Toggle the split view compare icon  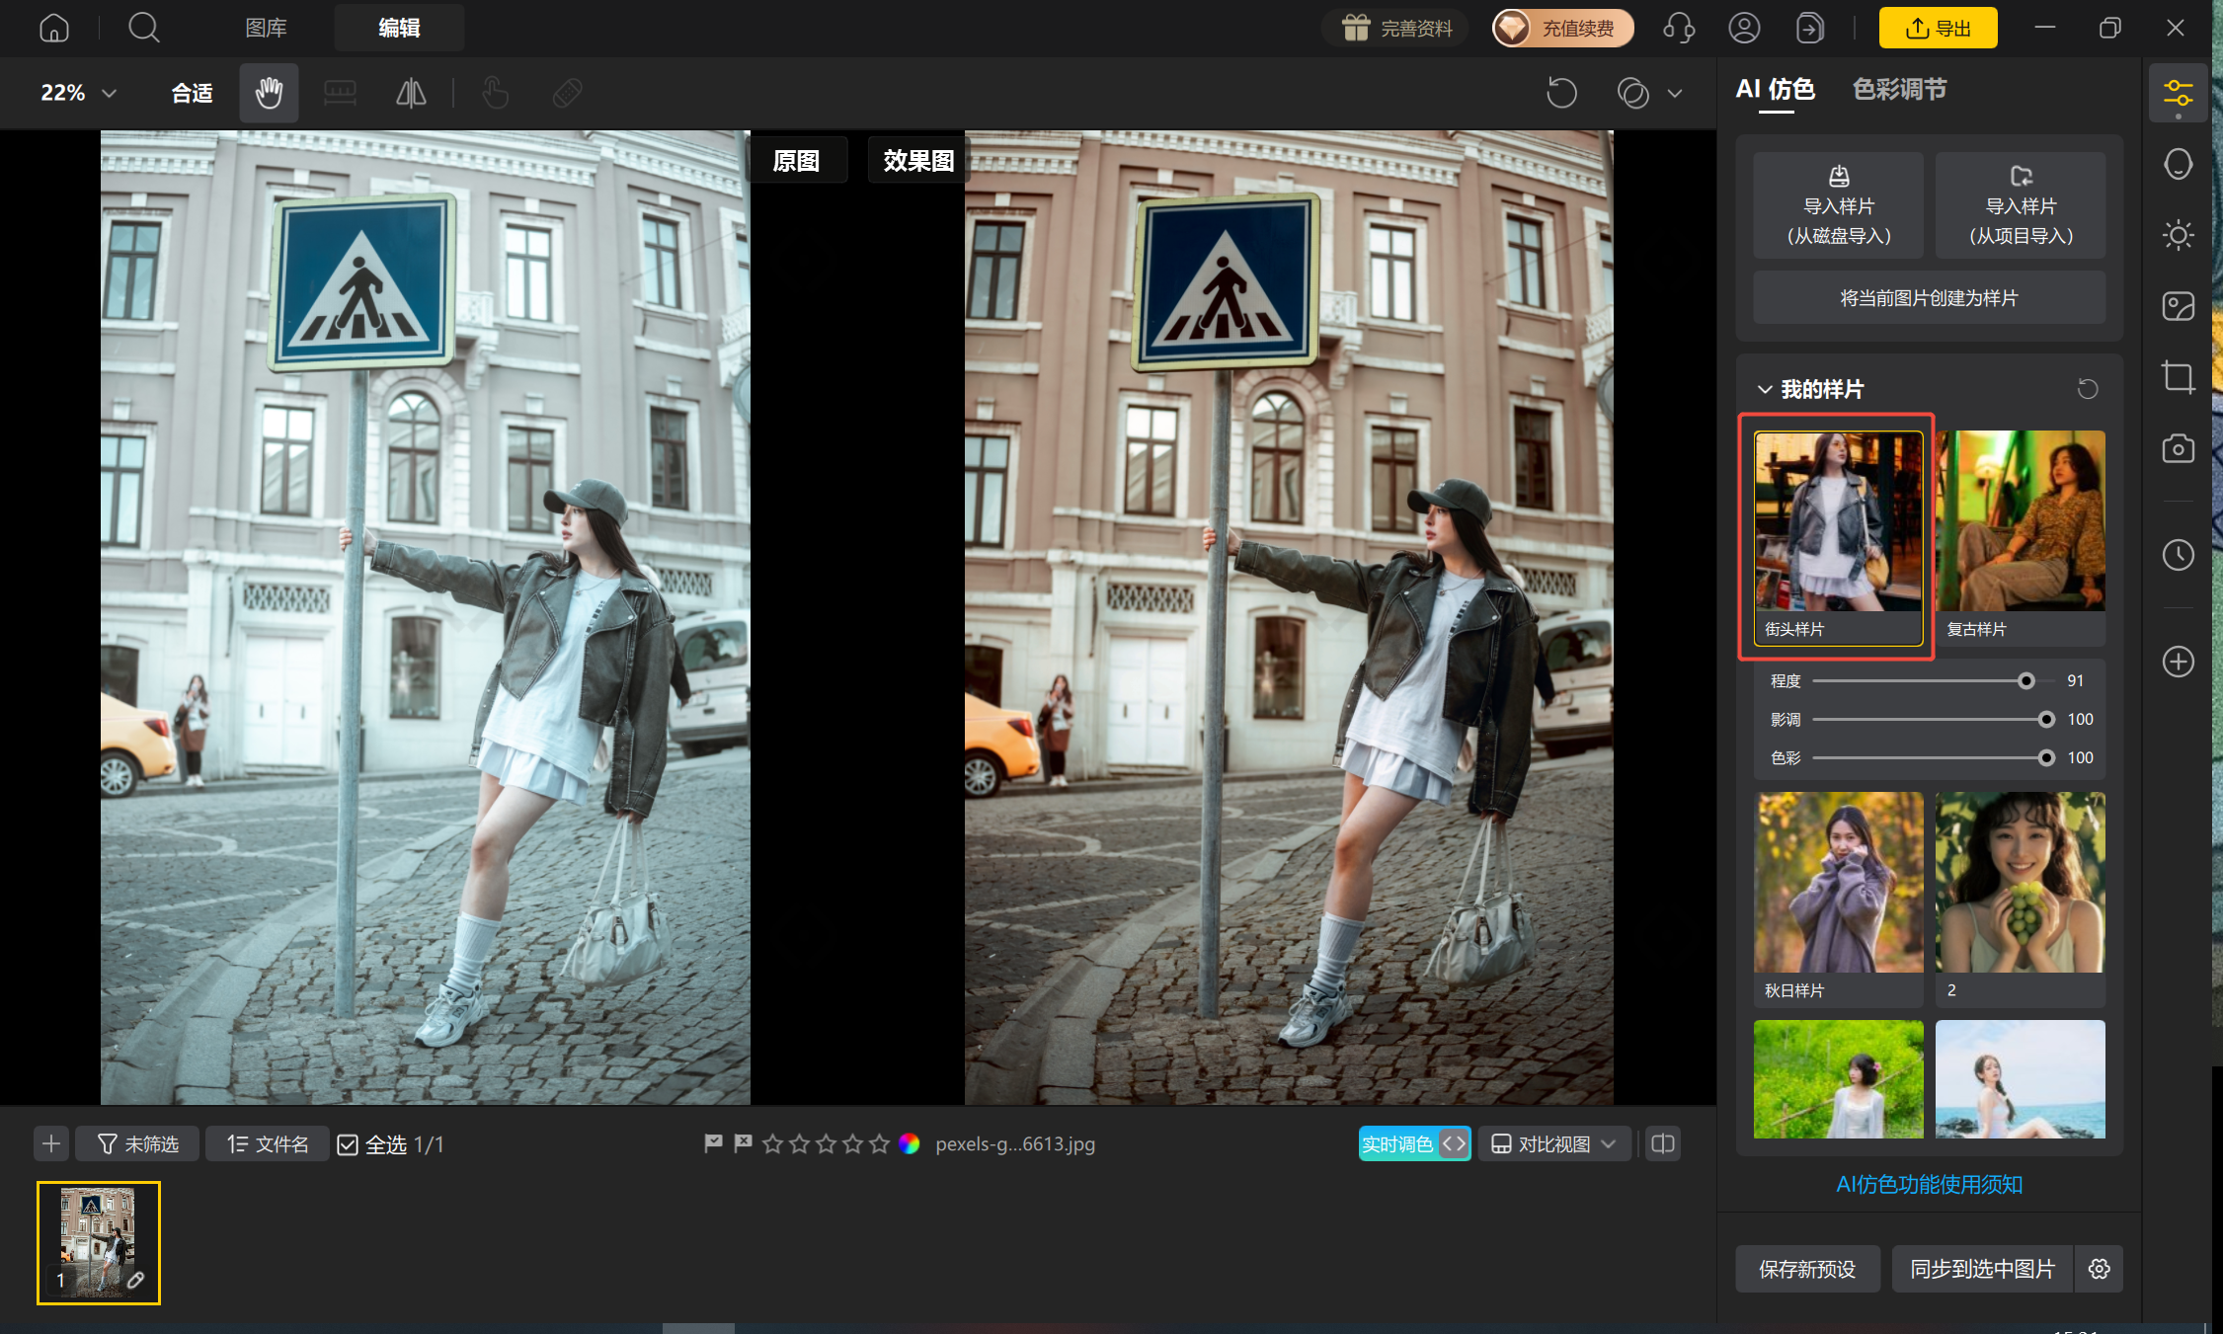(x=1663, y=1143)
